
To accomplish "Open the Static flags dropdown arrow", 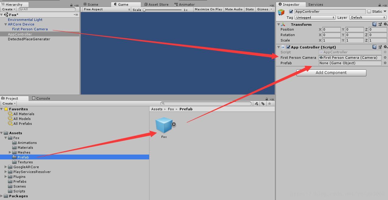I will (x=385, y=12).
